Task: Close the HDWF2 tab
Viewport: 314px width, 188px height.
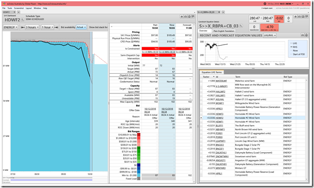Action: pyautogui.click(x=15, y=12)
